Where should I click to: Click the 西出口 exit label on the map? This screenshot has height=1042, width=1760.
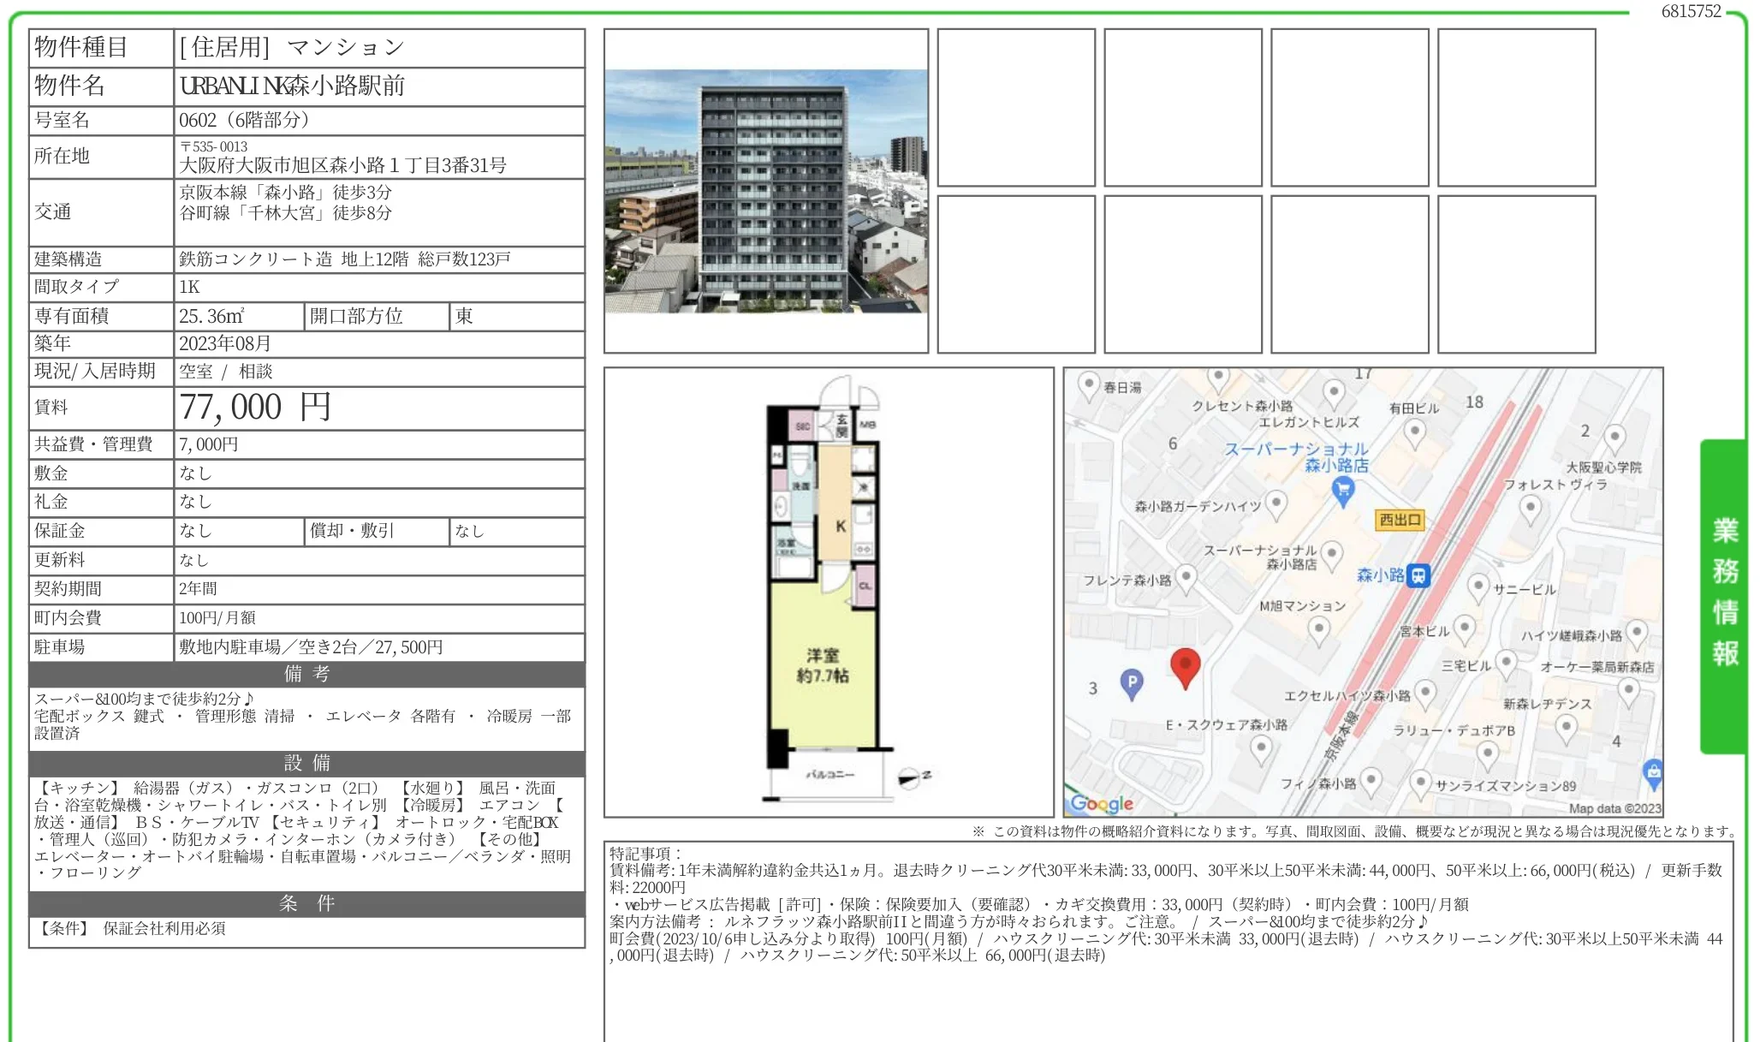[1400, 521]
